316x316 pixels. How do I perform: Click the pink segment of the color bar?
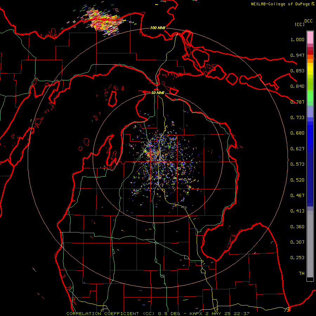pos(310,38)
